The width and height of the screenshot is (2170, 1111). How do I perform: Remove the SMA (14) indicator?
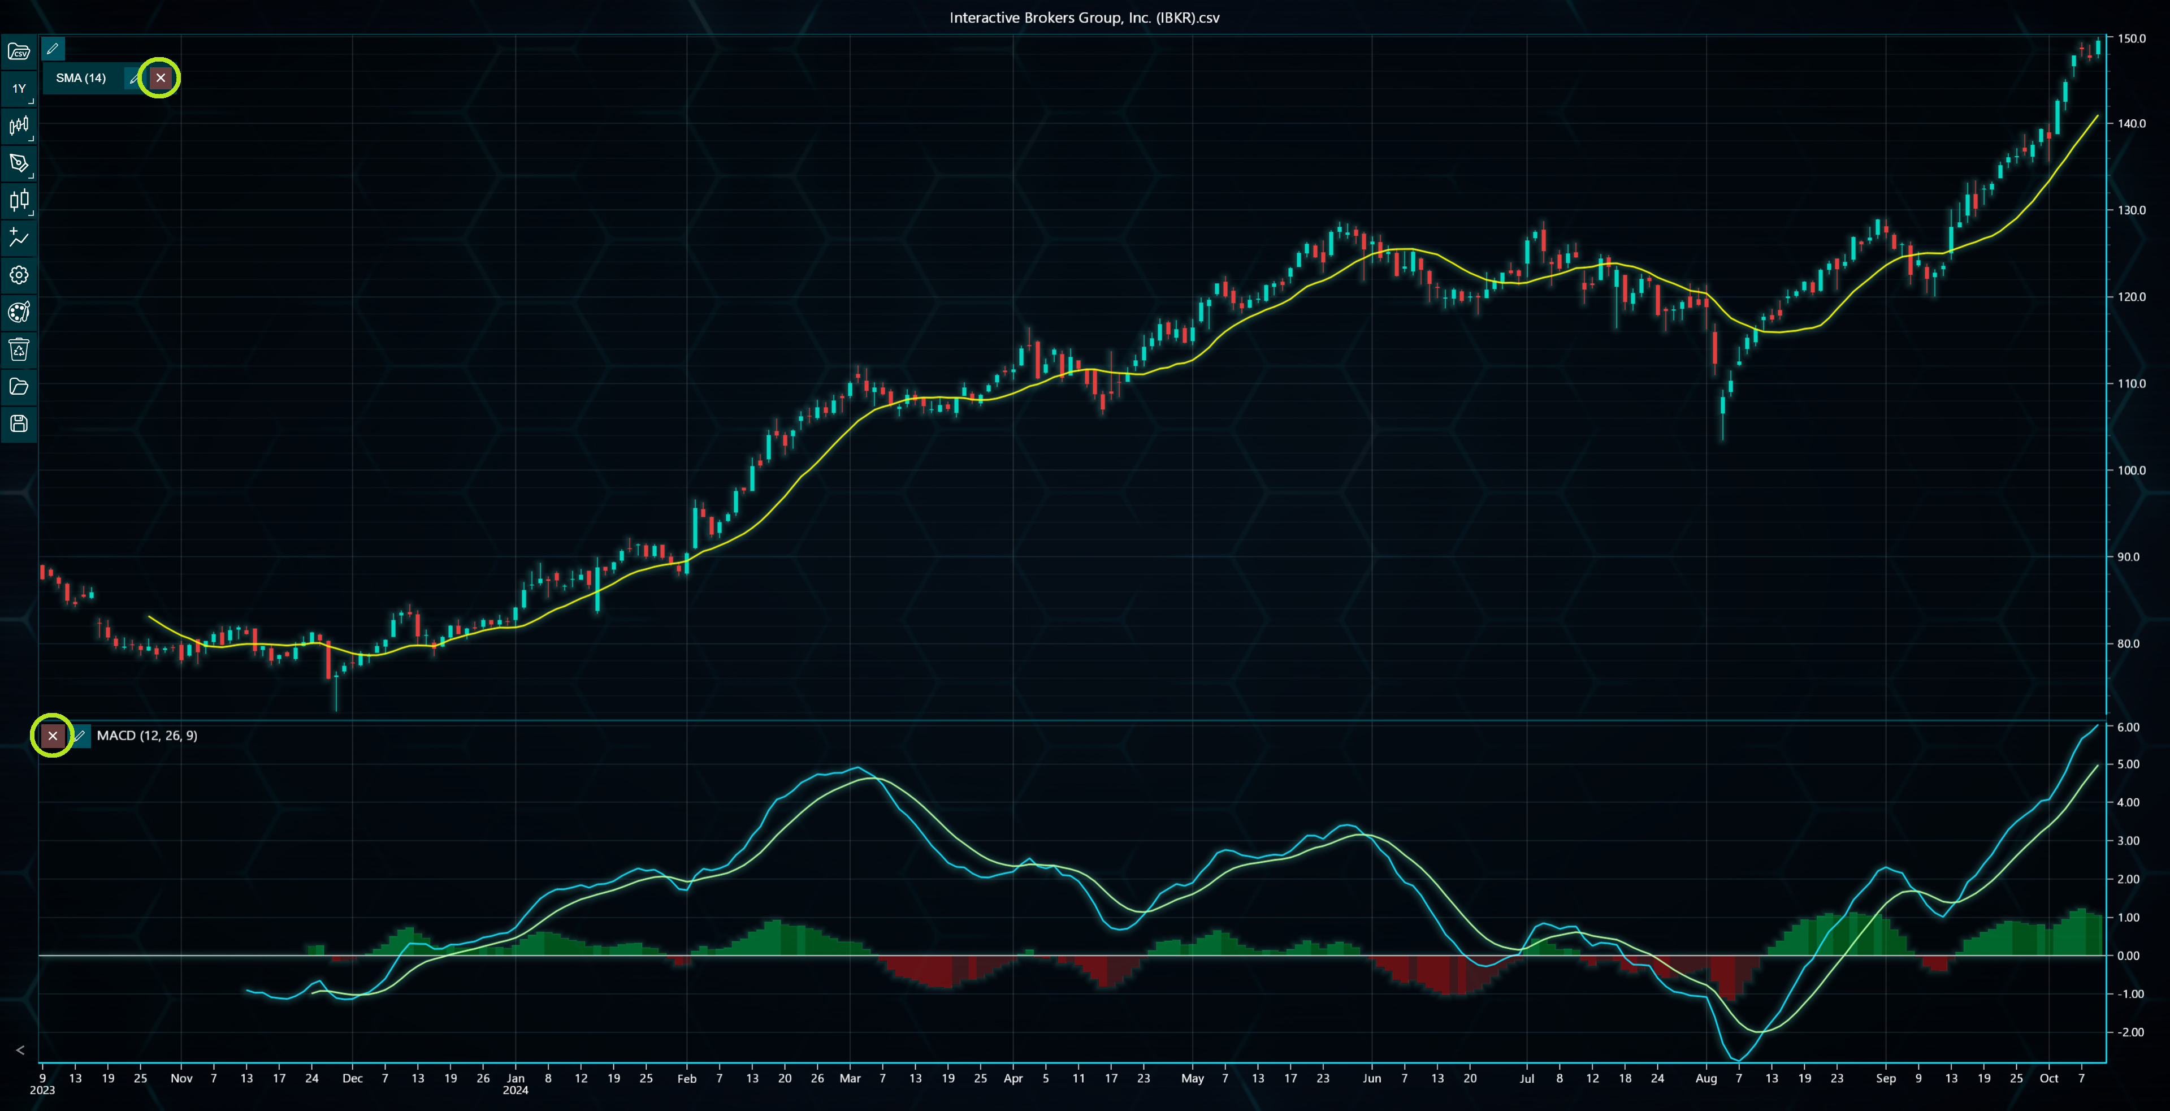[160, 77]
